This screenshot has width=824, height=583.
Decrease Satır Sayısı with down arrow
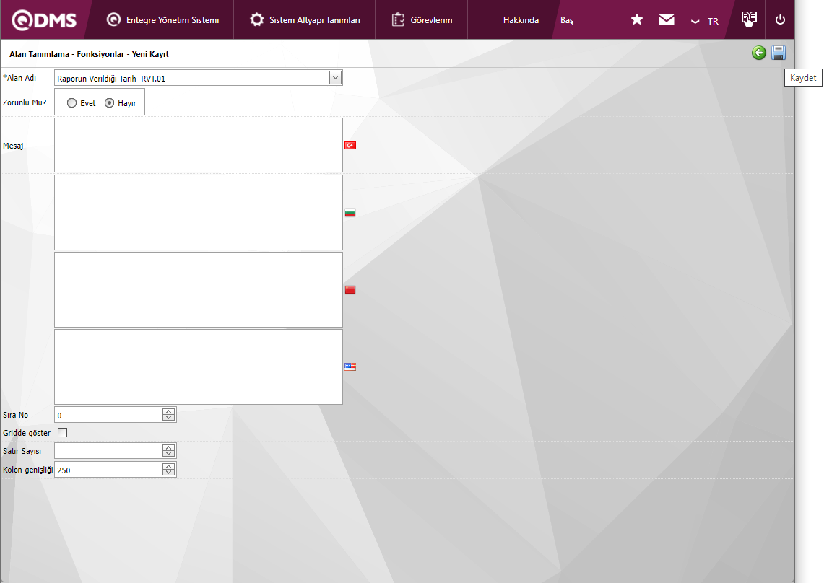[x=169, y=454]
